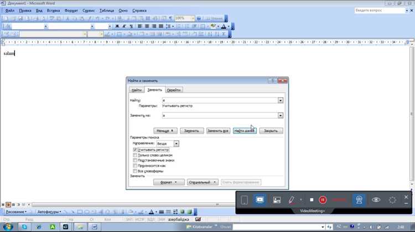Screen dimensions: 415x232
Task: Open the Сервис menu
Action: pos(89,10)
